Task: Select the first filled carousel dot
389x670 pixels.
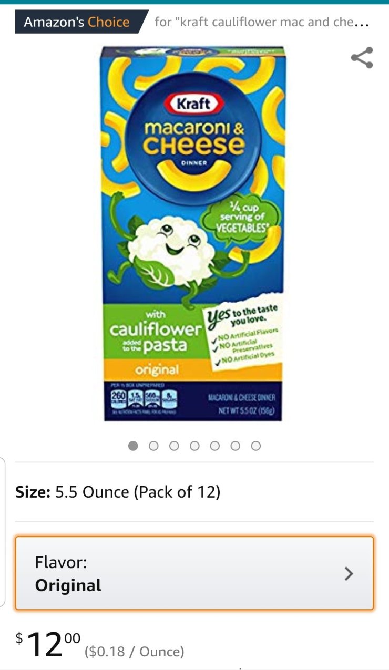Action: [133, 446]
